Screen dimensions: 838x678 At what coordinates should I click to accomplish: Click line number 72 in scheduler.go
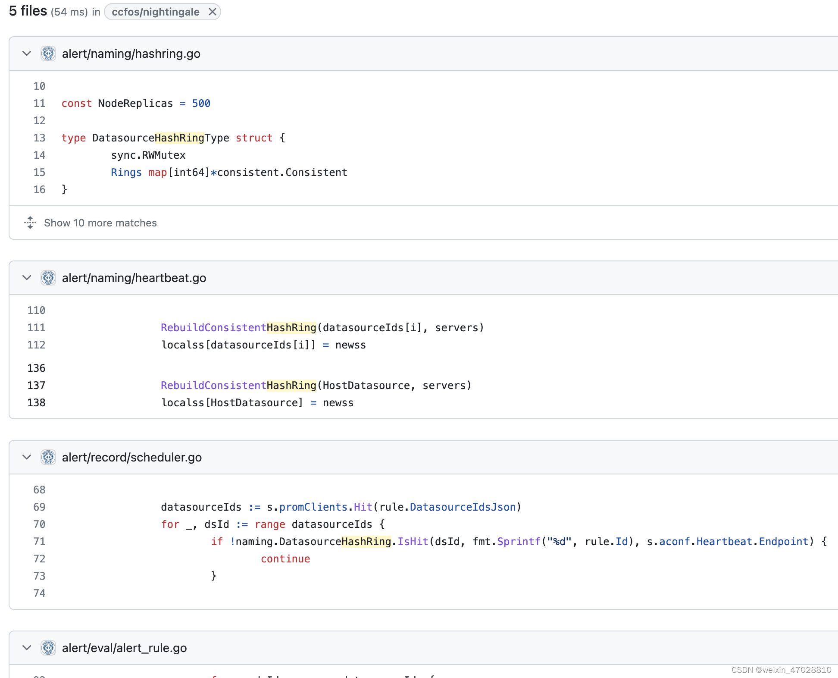(39, 559)
